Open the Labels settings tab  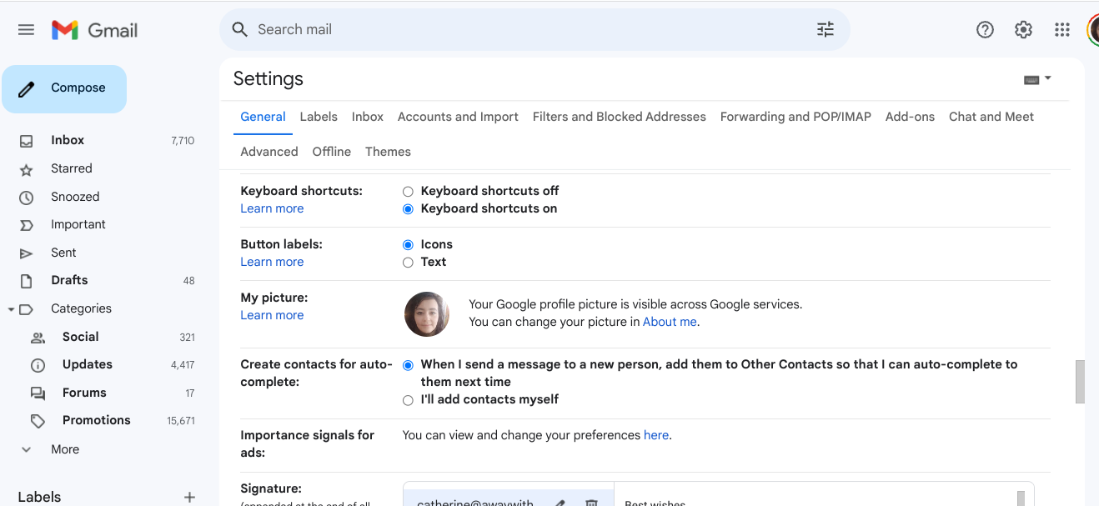[x=319, y=117]
